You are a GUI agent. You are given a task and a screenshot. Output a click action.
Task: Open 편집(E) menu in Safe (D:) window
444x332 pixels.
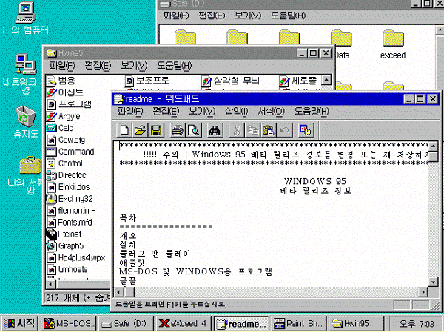click(x=212, y=16)
